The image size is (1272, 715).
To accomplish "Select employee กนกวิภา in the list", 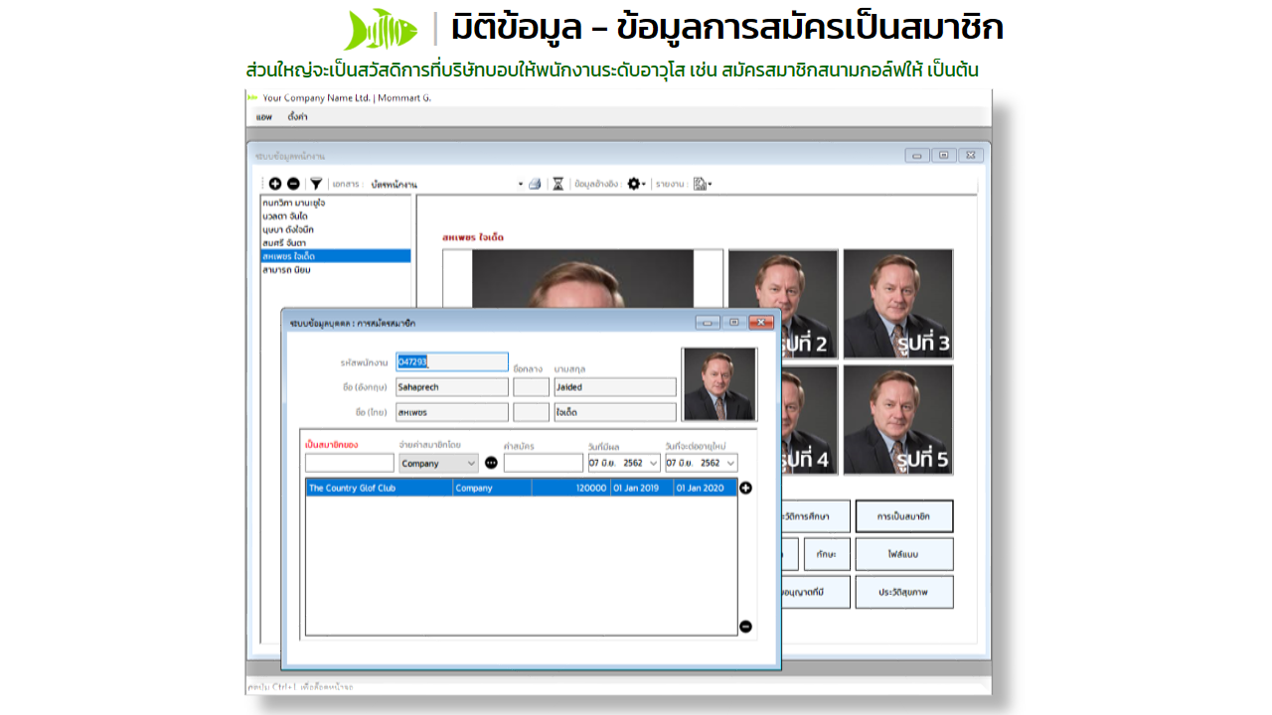I will point(336,203).
